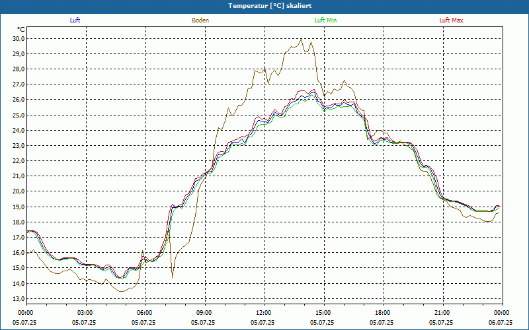Click the 'Luft Min' legend label
This screenshot has width=529, height=330.
coord(325,20)
